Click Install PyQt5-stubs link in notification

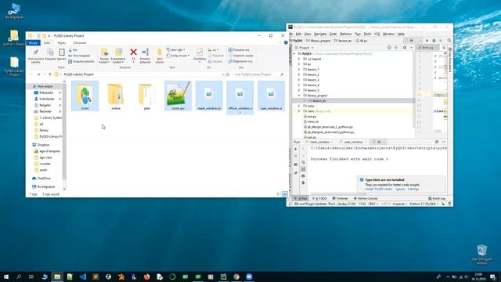click(379, 190)
